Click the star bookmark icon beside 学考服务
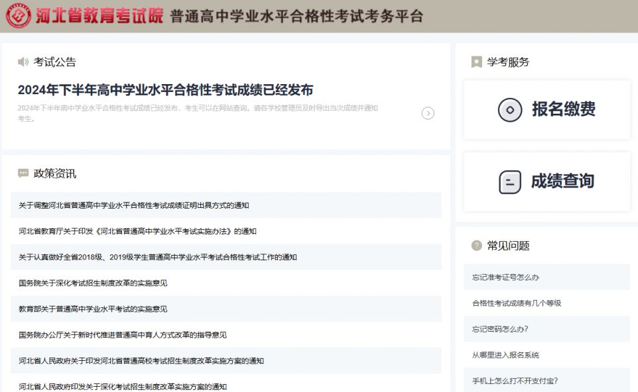The width and height of the screenshot is (638, 392). coord(476,62)
